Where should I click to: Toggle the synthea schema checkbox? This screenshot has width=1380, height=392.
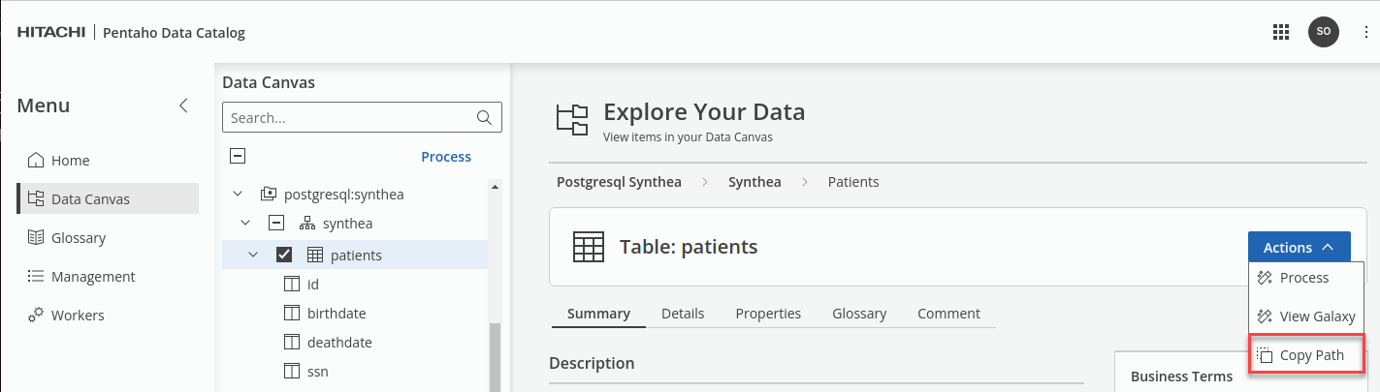point(276,224)
